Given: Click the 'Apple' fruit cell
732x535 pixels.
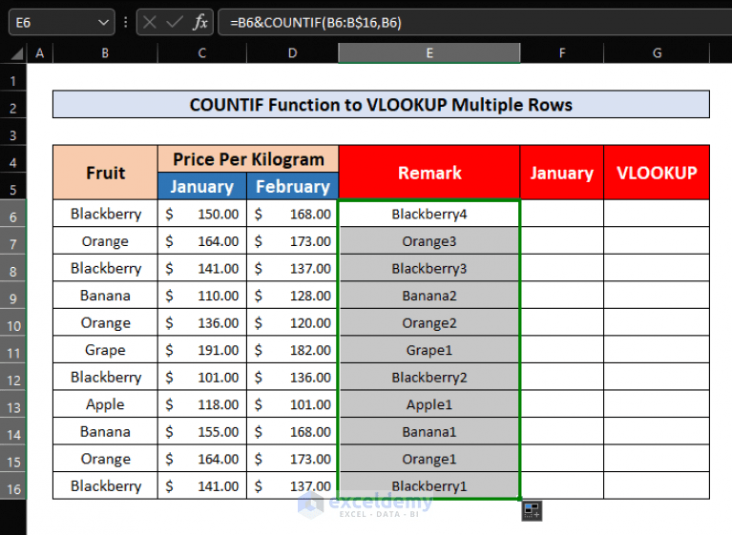Looking at the screenshot, I should (x=105, y=404).
